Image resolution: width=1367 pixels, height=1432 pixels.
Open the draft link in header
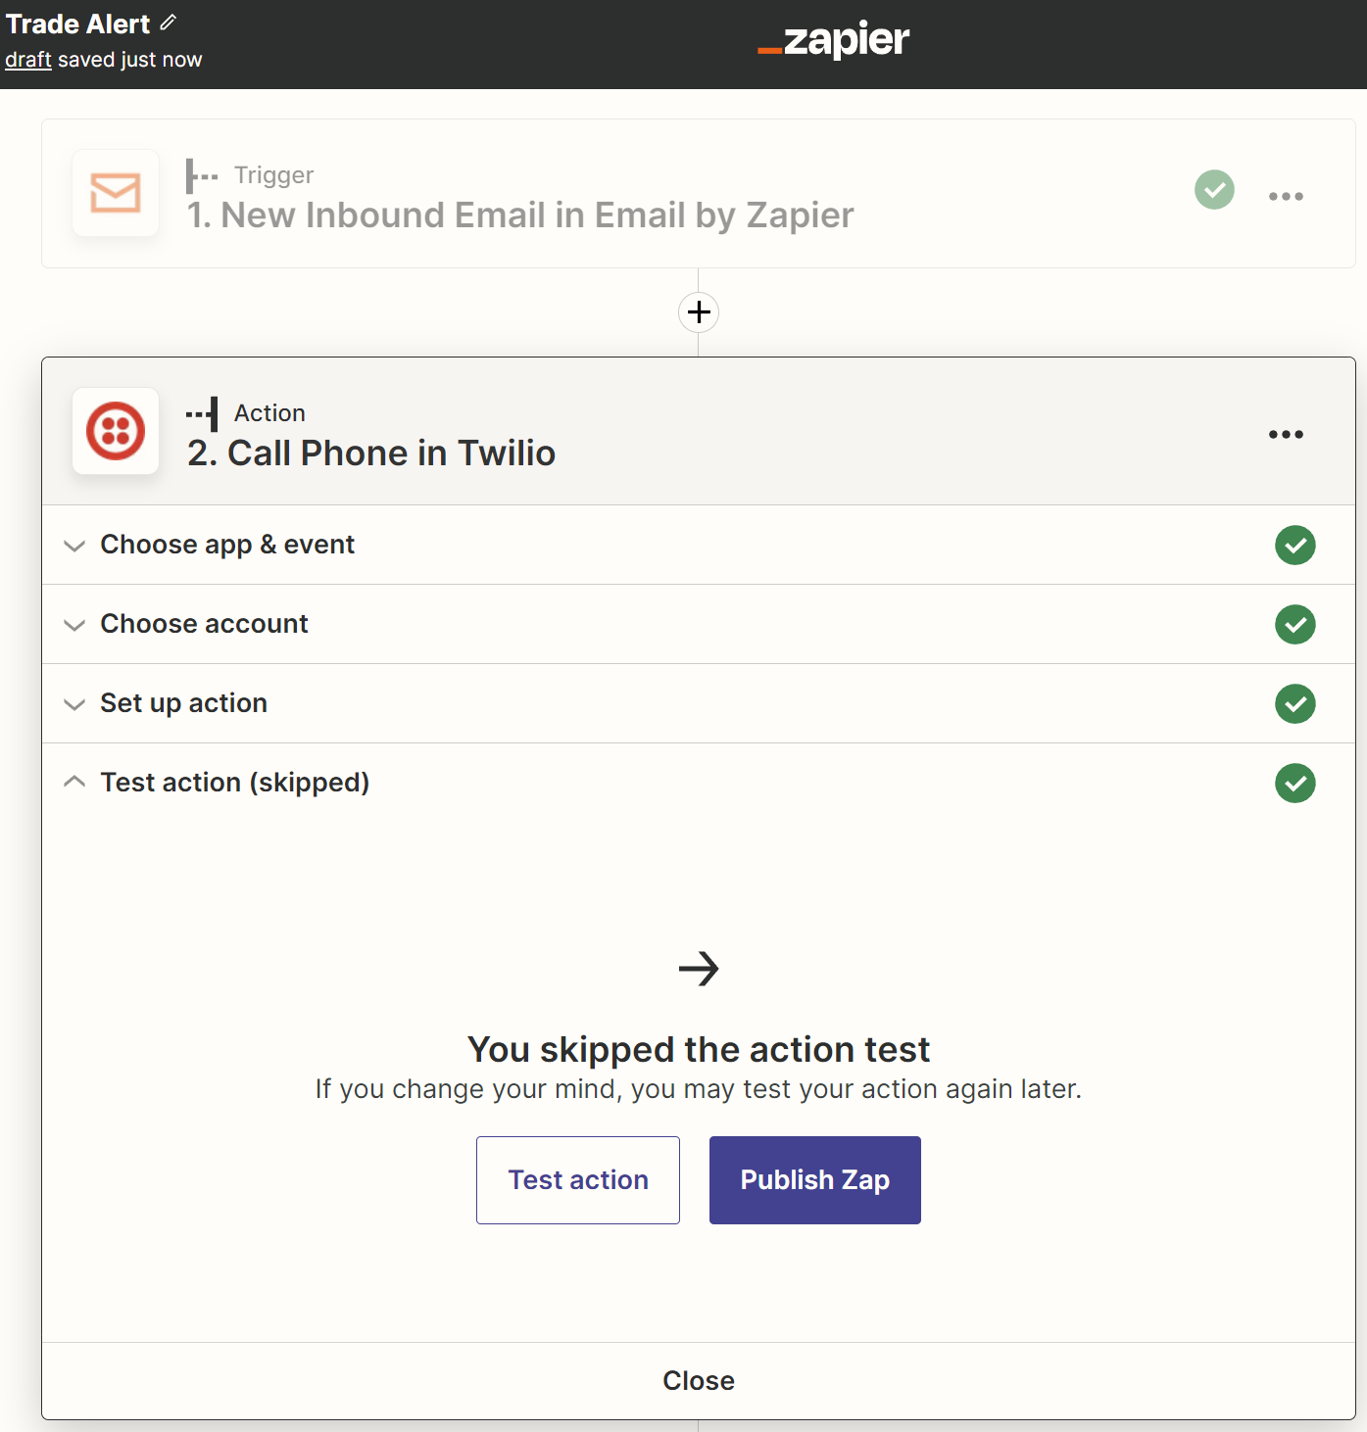click(28, 60)
